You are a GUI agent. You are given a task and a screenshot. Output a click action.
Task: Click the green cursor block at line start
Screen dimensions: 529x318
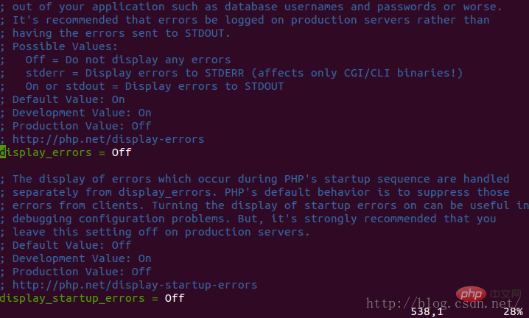(3, 152)
